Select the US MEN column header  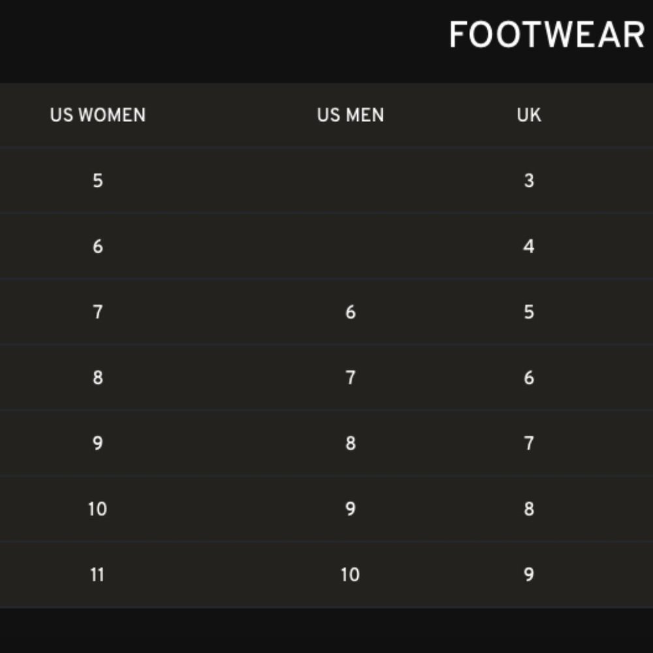(350, 115)
